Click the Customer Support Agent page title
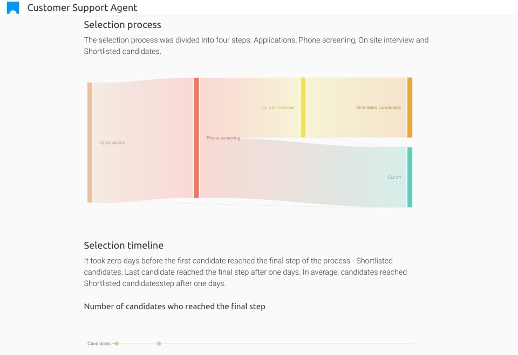This screenshot has width=518, height=355. point(82,8)
